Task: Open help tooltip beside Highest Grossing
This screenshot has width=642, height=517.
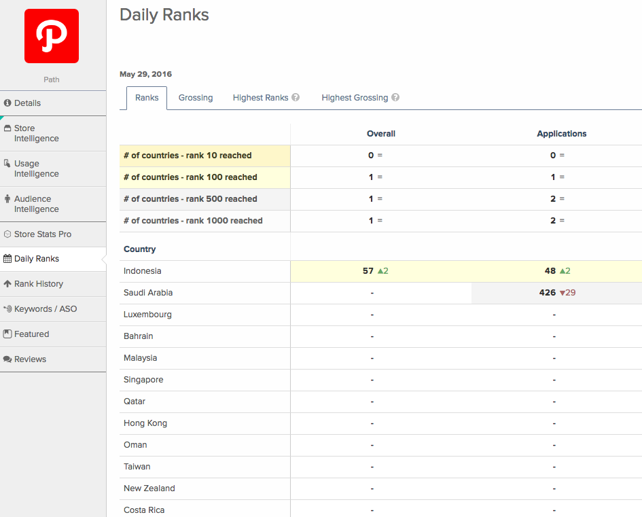Action: (395, 97)
